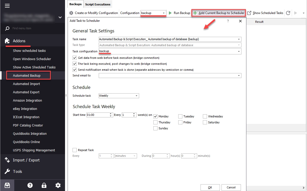
Task: Check the Wednesday checkbox
Action: [x=205, y=116]
